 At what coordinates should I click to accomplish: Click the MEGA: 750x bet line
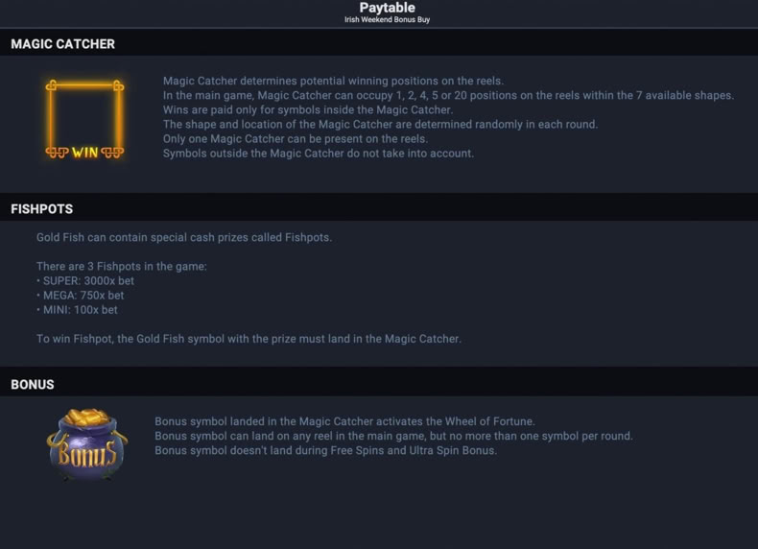click(x=81, y=296)
